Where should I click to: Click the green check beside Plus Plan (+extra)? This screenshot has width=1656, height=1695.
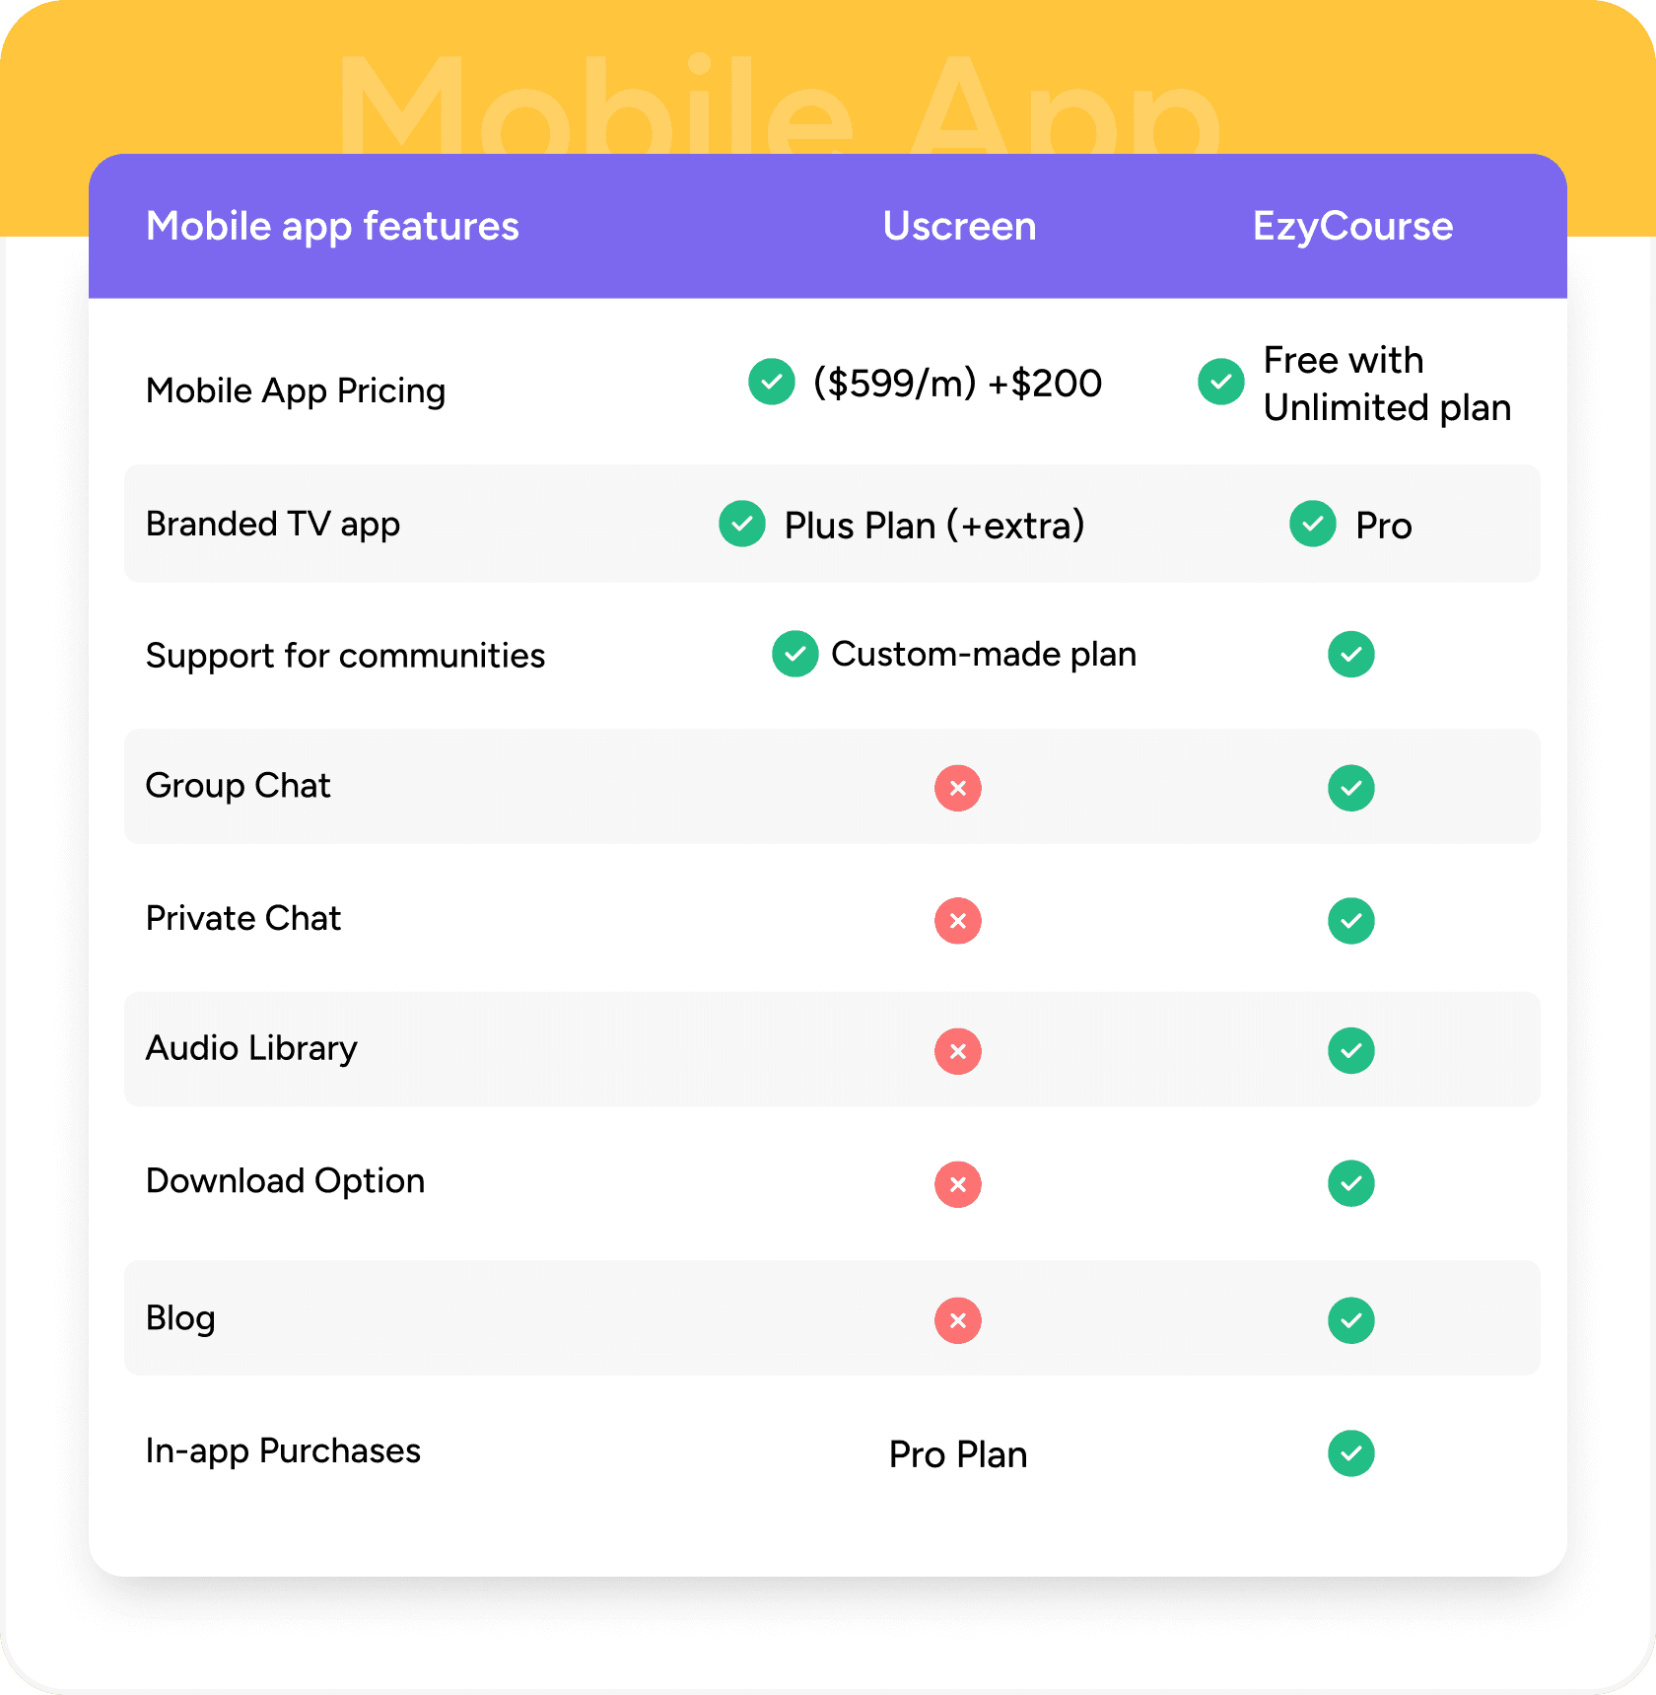point(742,524)
